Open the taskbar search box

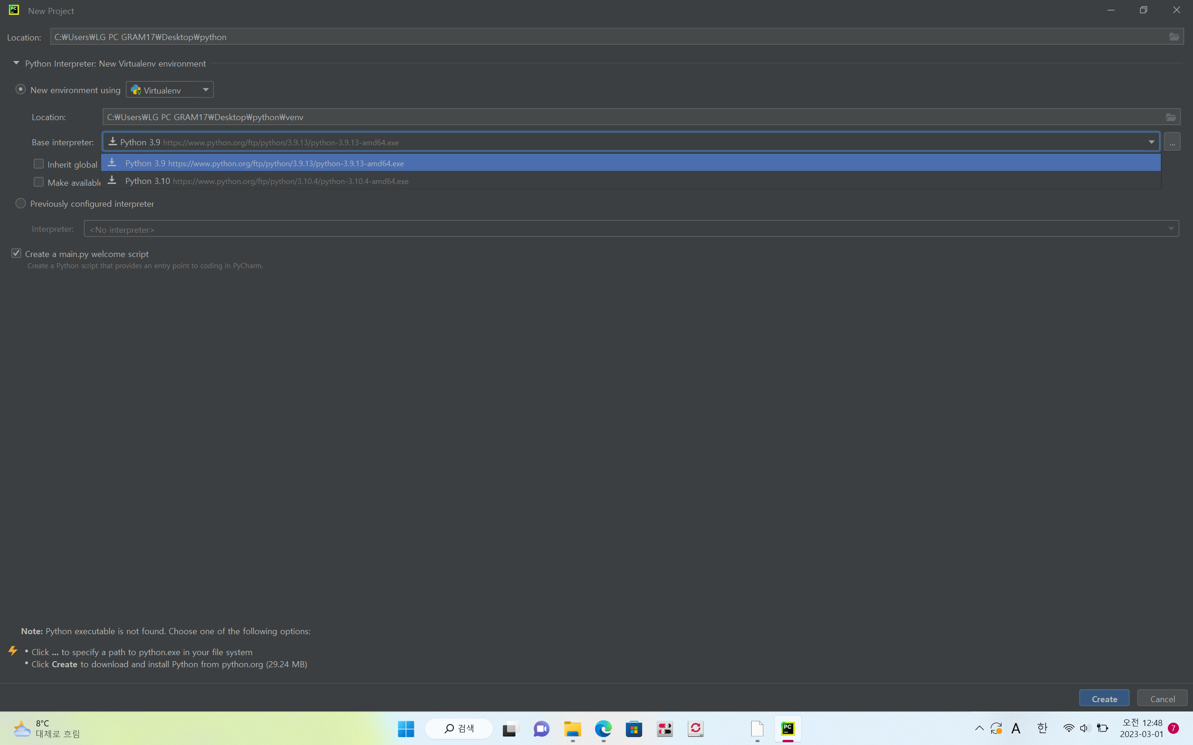coord(459,729)
